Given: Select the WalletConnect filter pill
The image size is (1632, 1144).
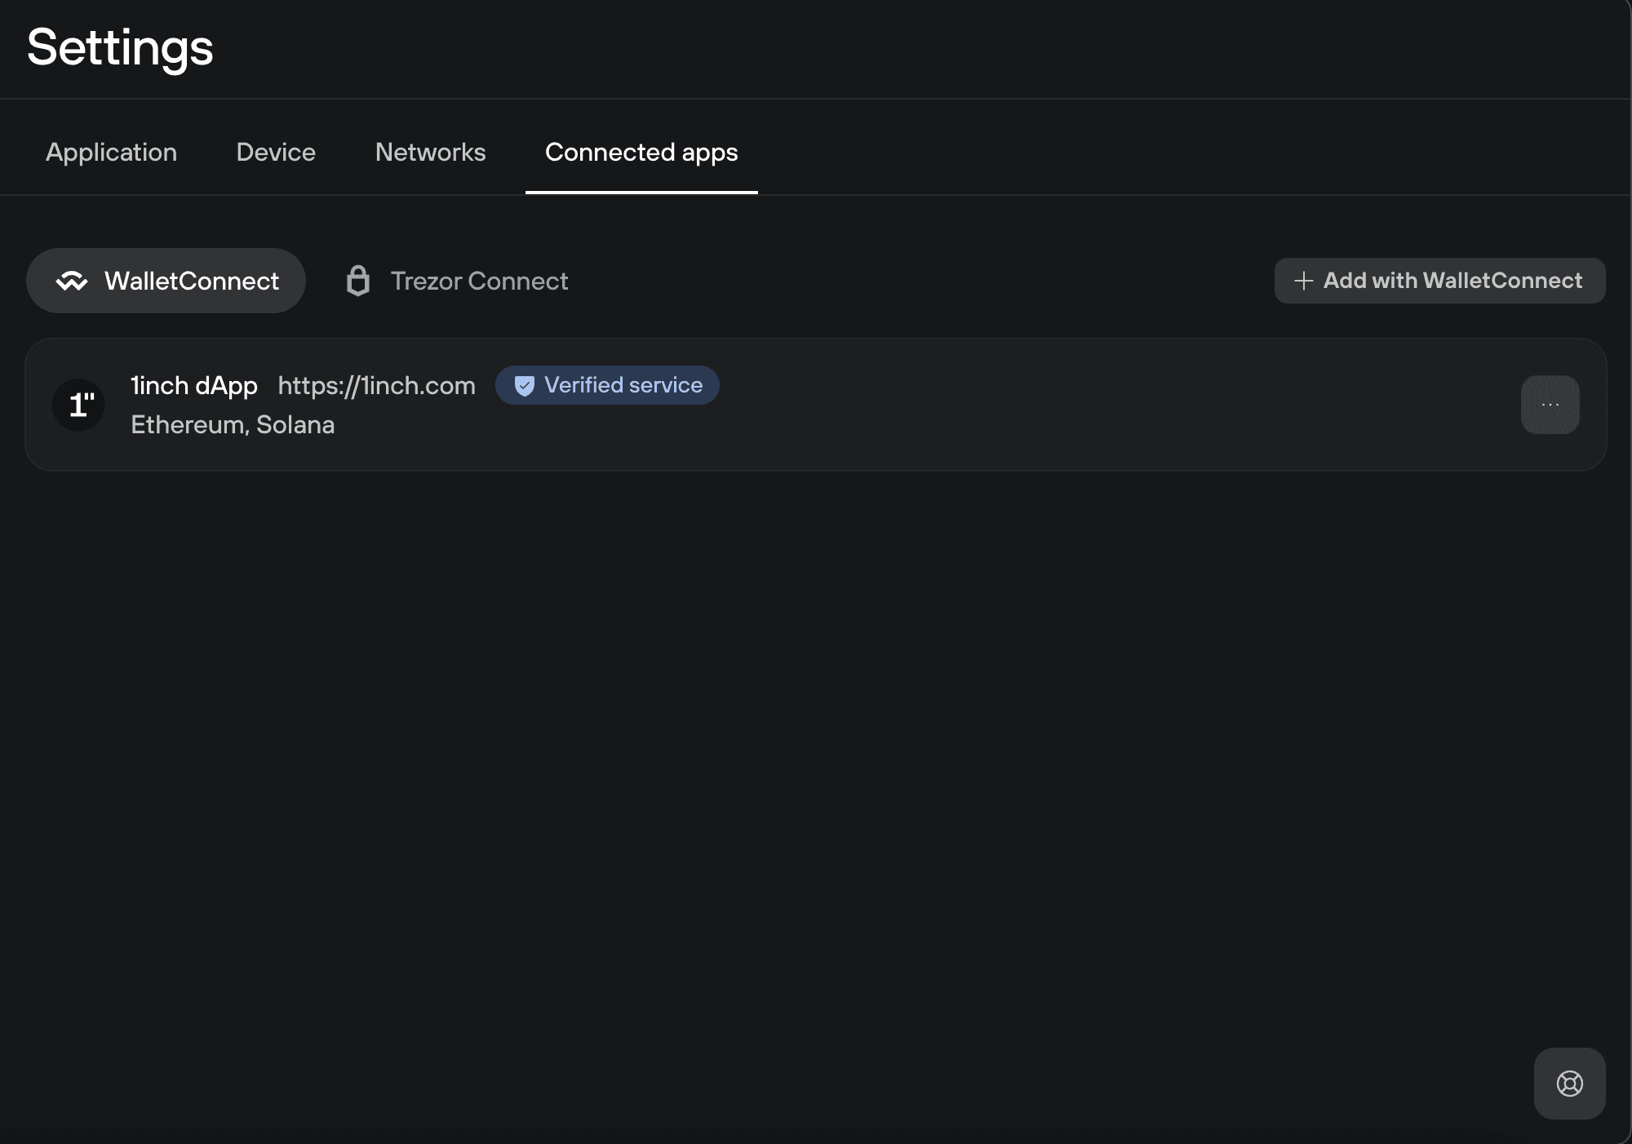Looking at the screenshot, I should coord(166,281).
